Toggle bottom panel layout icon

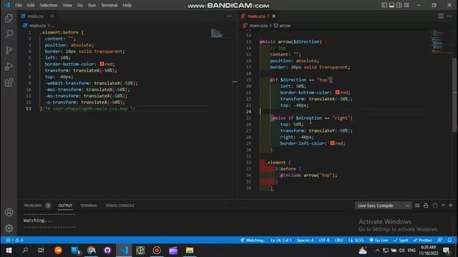point(391,5)
